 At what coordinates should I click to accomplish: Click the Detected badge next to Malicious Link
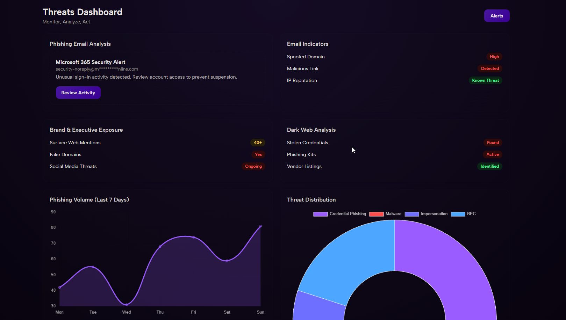click(x=490, y=68)
